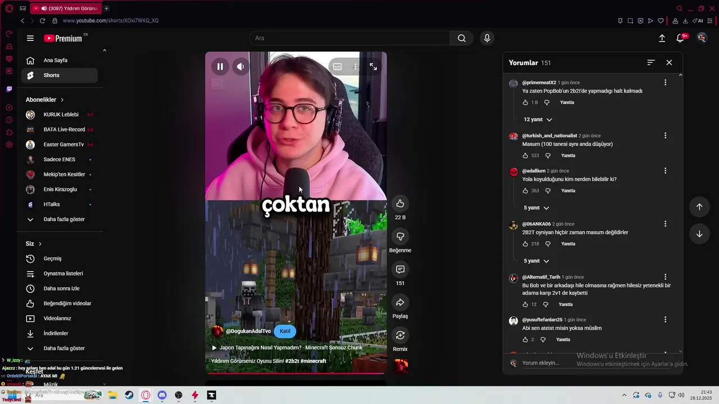Image resolution: width=719 pixels, height=404 pixels.
Task: Click the YouTube search magnifier button
Action: (x=462, y=38)
